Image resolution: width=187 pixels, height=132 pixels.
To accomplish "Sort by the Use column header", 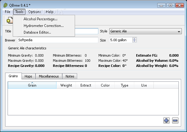I will [144, 85].
